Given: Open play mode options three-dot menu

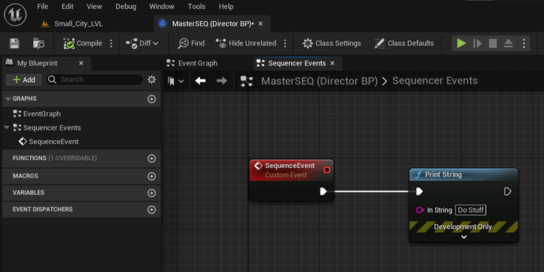Looking at the screenshot, I should [524, 44].
